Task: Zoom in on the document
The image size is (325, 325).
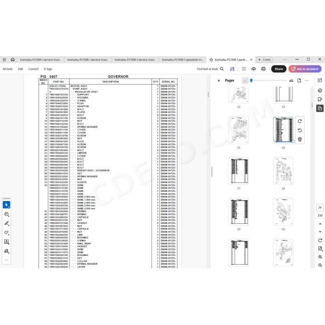Action: (x=320, y=257)
